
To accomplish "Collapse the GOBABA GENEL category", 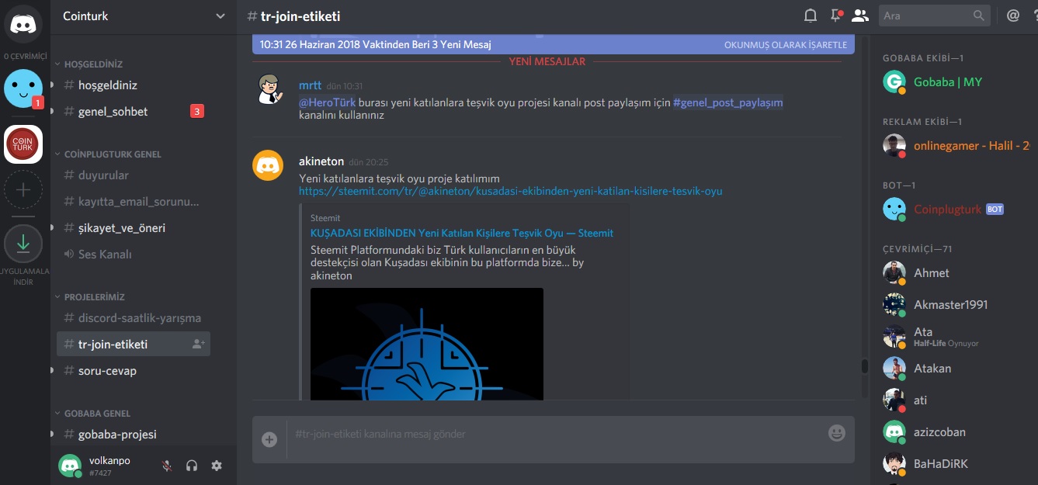I will coord(97,413).
